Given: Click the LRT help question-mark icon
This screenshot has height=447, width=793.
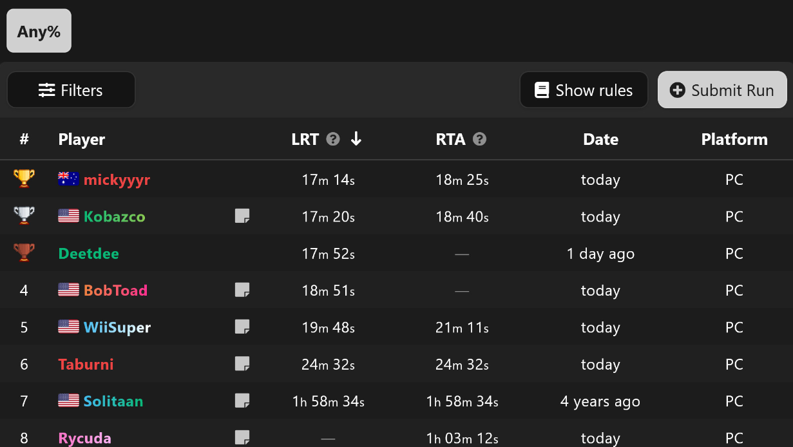Looking at the screenshot, I should [333, 139].
